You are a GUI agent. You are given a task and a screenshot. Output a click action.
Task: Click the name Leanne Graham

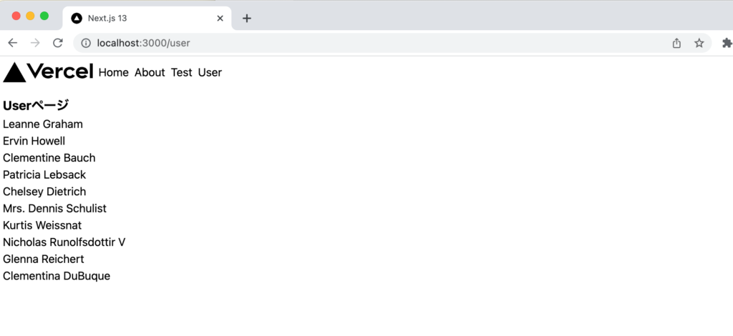(x=43, y=124)
